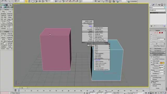Choose Rotate in the quad menu

pos(97,47)
